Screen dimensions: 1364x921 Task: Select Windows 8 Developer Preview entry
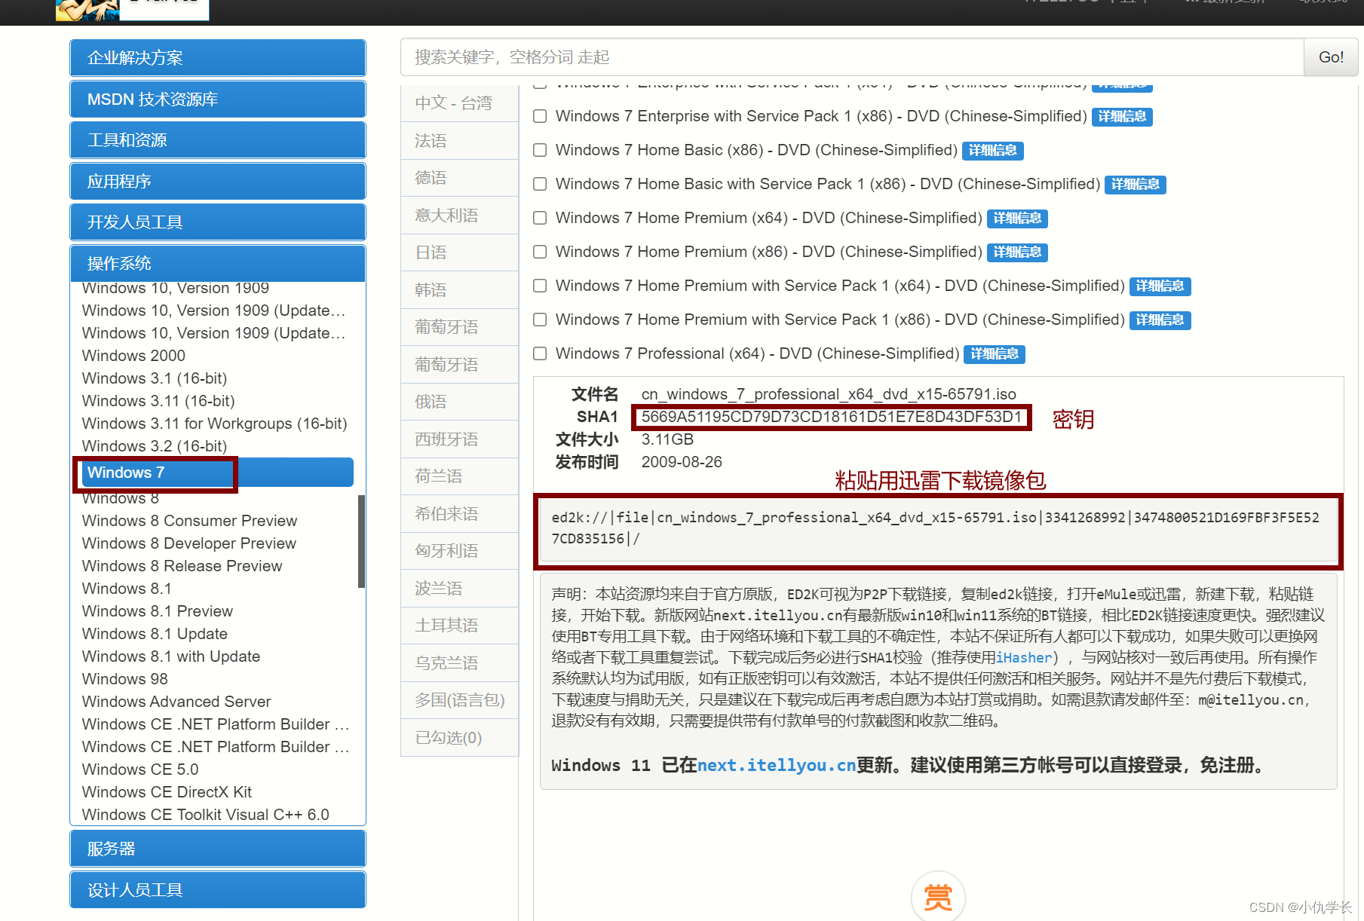(x=189, y=543)
